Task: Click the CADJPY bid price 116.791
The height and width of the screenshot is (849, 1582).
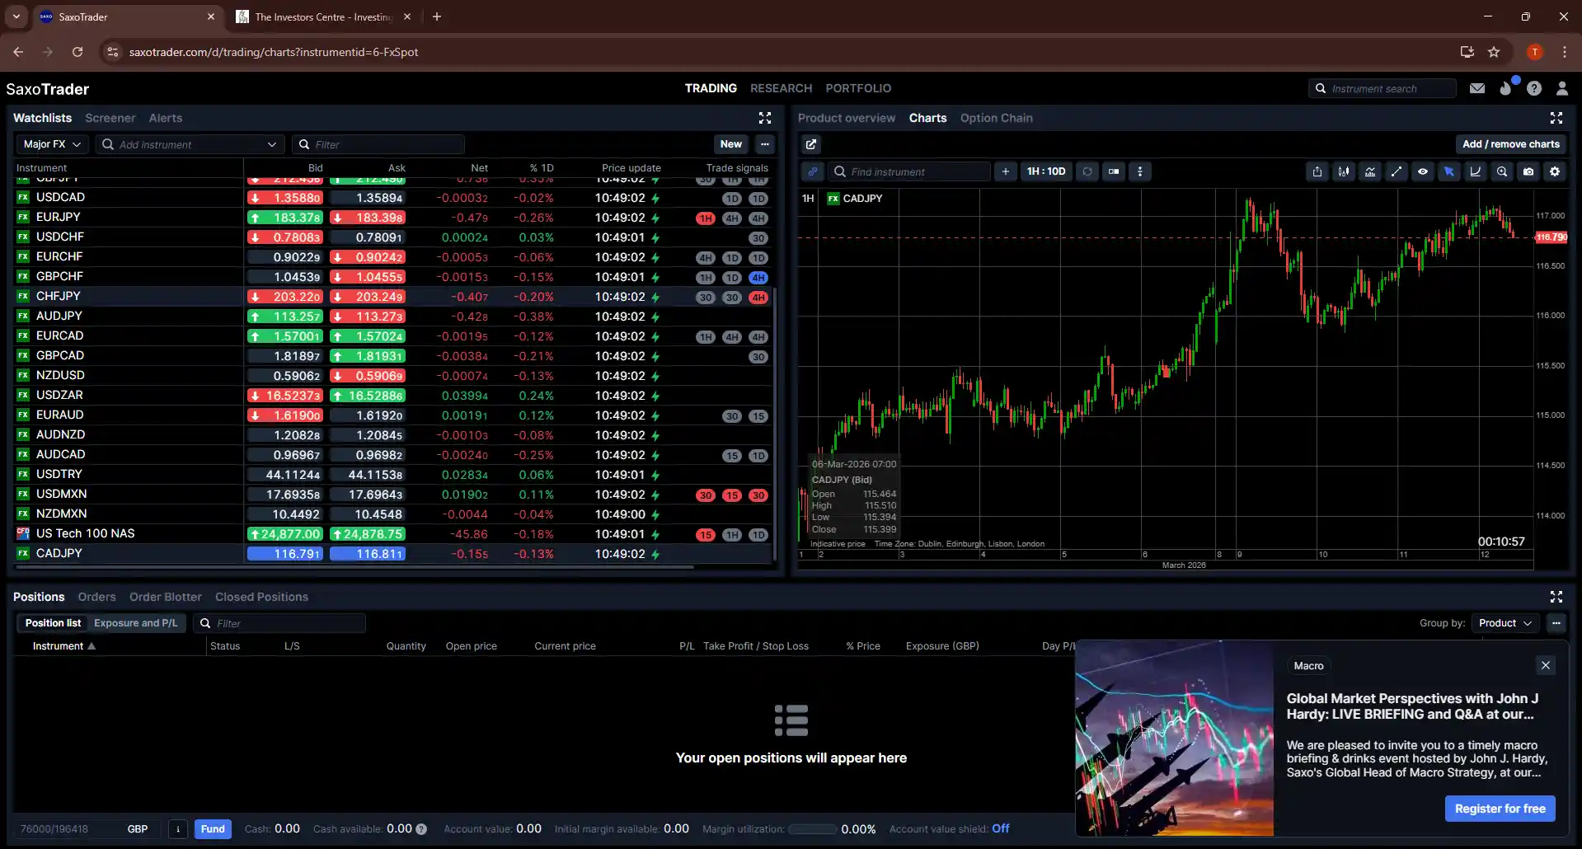Action: (285, 554)
